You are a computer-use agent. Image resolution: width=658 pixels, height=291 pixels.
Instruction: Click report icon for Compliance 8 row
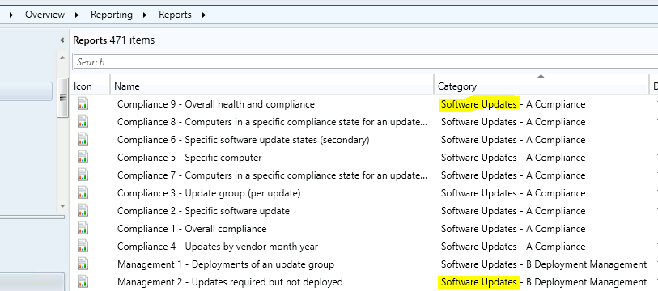83,121
